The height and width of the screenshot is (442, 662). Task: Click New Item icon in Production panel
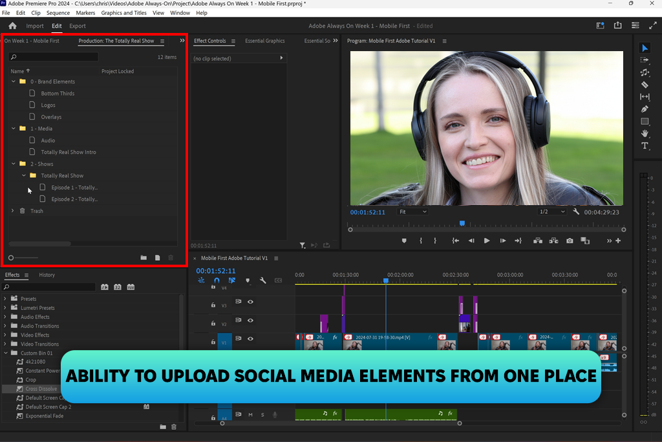tap(158, 258)
